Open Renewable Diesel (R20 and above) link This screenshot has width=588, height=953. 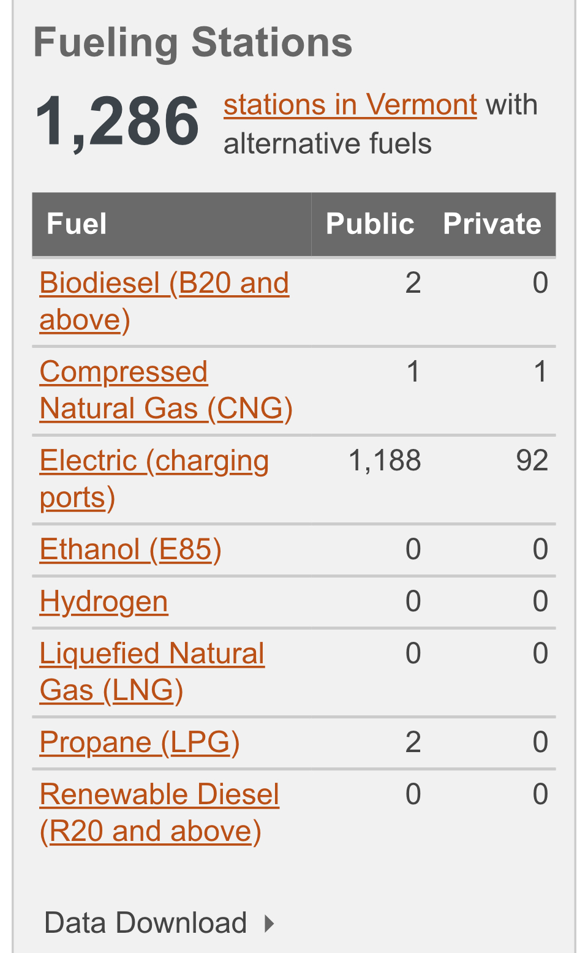(x=159, y=813)
